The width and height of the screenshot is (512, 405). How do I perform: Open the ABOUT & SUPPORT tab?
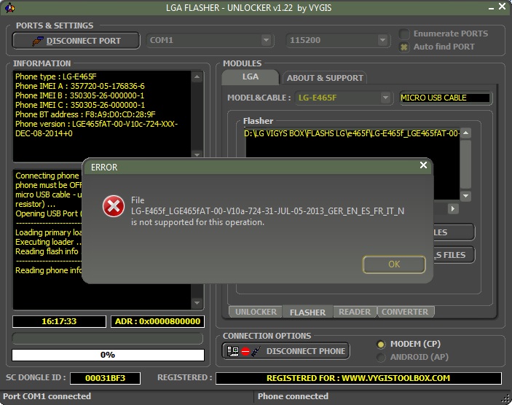pos(325,78)
